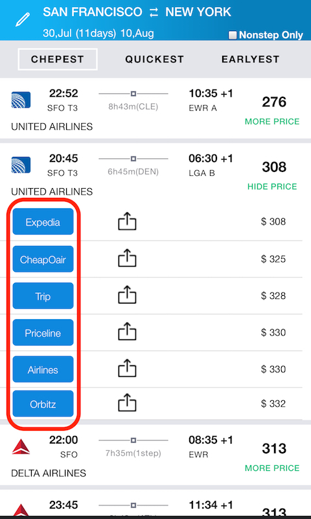Book via the Expedia button
This screenshot has height=519, width=311.
click(x=43, y=221)
